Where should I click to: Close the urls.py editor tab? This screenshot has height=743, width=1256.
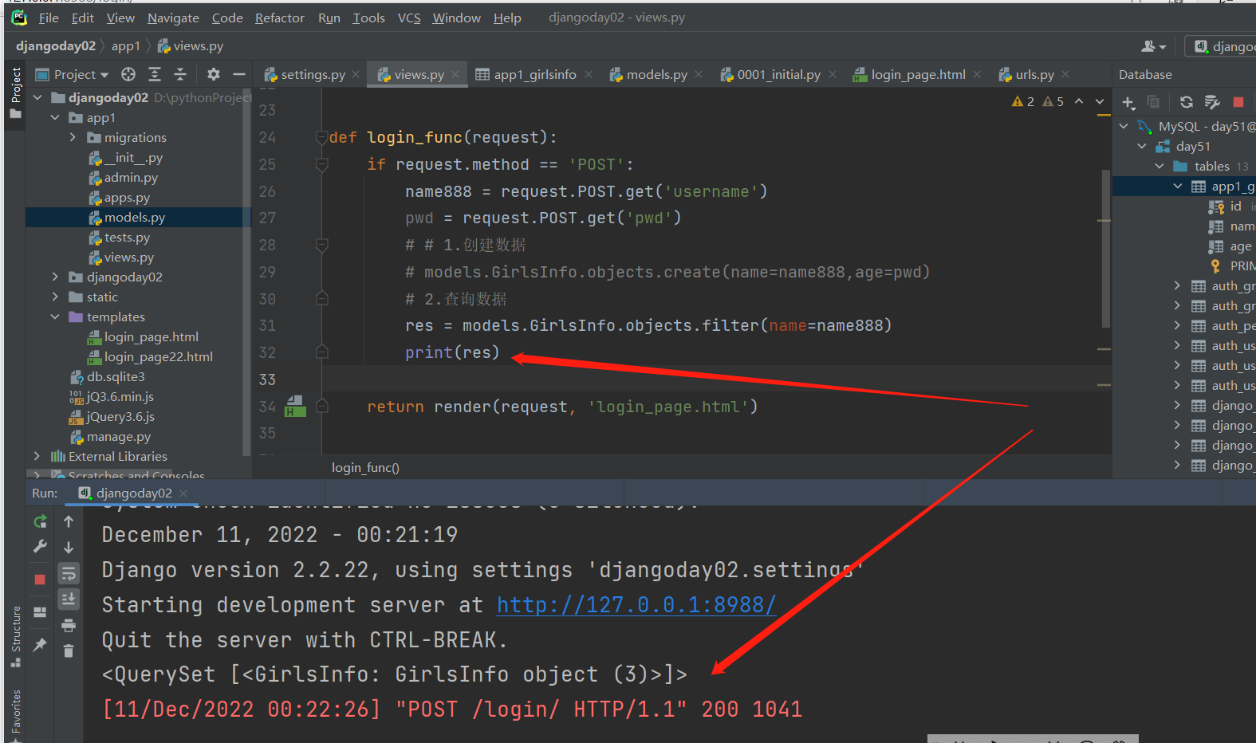click(1065, 74)
